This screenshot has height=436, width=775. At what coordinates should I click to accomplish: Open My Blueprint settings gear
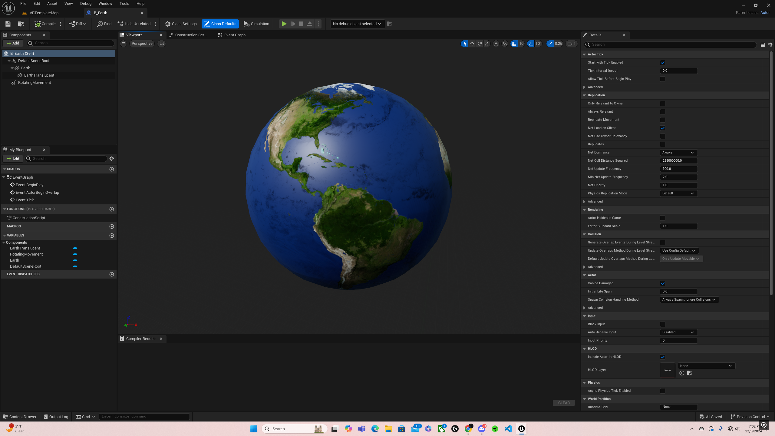(112, 159)
